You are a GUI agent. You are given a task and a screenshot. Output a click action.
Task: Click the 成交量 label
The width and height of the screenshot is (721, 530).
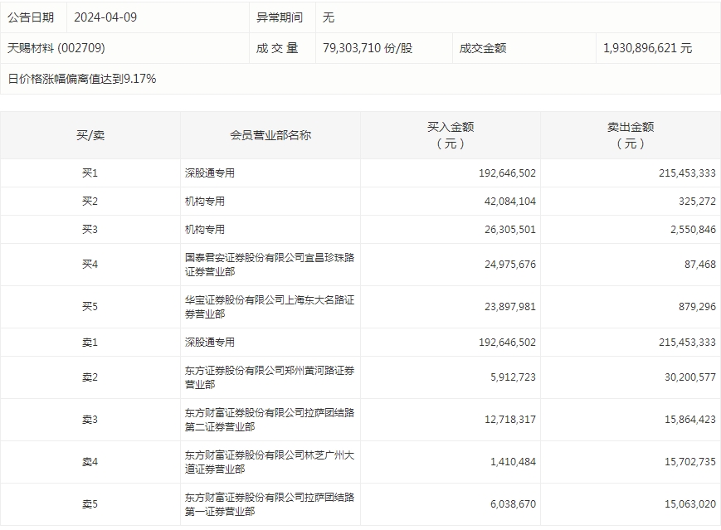click(x=277, y=48)
